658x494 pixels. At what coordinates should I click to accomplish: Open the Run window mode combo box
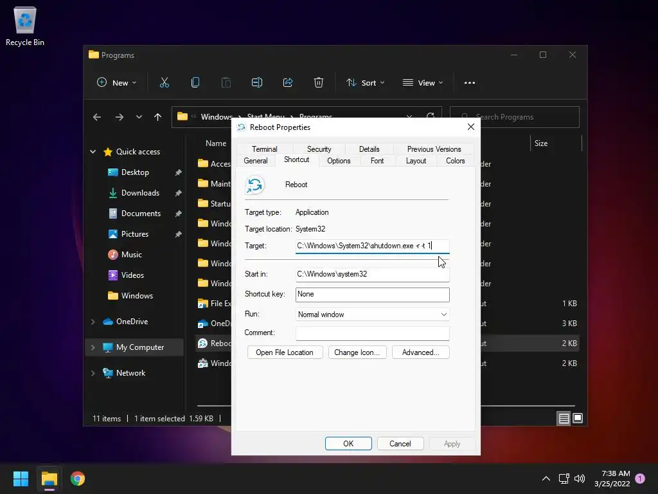coord(372,314)
